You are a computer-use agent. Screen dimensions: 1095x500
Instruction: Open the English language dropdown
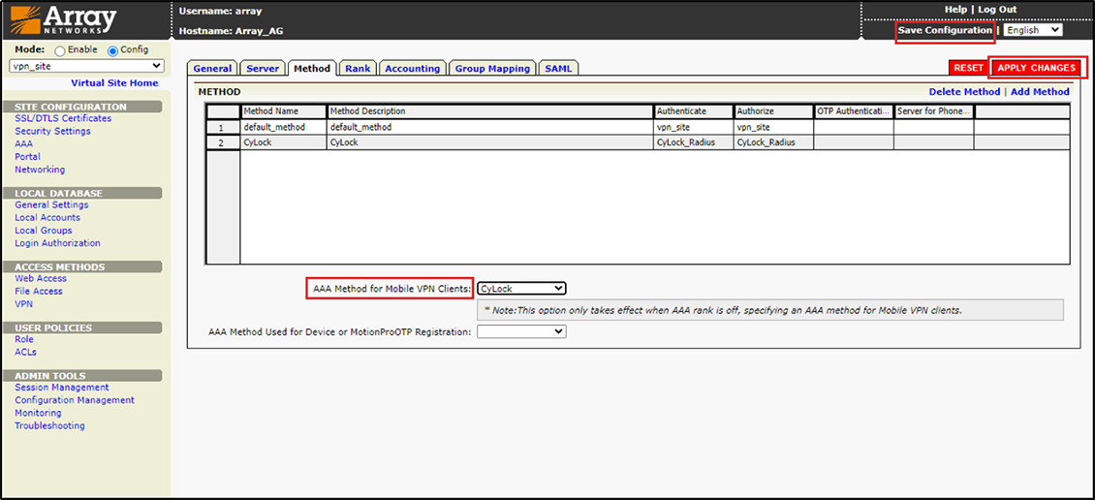click(x=1033, y=30)
